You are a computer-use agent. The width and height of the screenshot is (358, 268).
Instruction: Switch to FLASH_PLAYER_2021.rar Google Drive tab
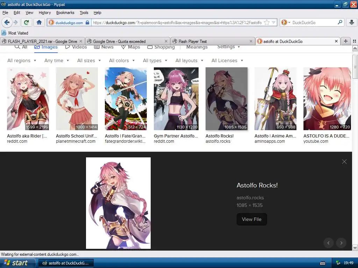click(42, 41)
